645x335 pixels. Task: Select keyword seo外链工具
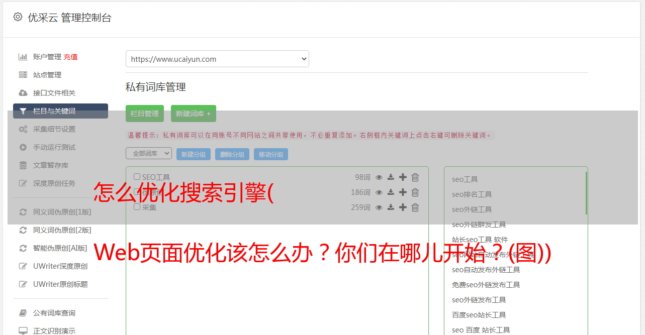(x=472, y=209)
